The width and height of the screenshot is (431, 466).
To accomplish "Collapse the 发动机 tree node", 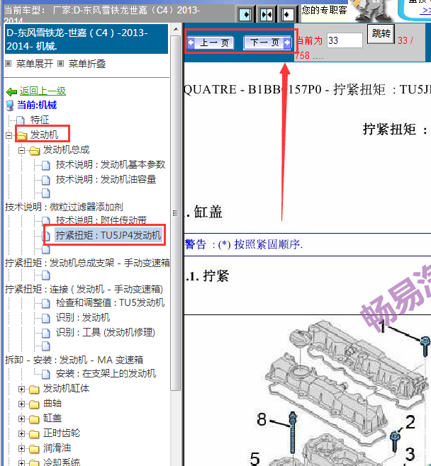I will (9, 135).
